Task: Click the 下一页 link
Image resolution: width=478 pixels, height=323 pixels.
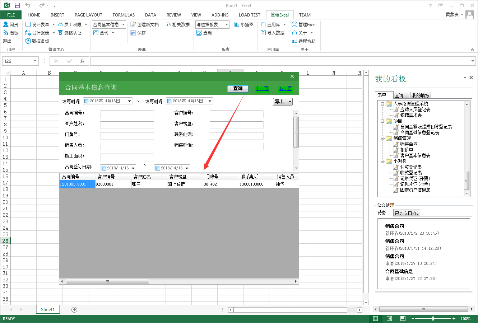Action: [x=286, y=89]
